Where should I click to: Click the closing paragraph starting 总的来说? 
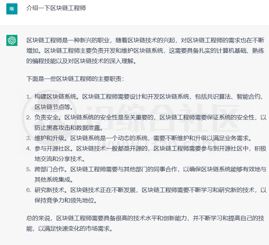[145, 223]
